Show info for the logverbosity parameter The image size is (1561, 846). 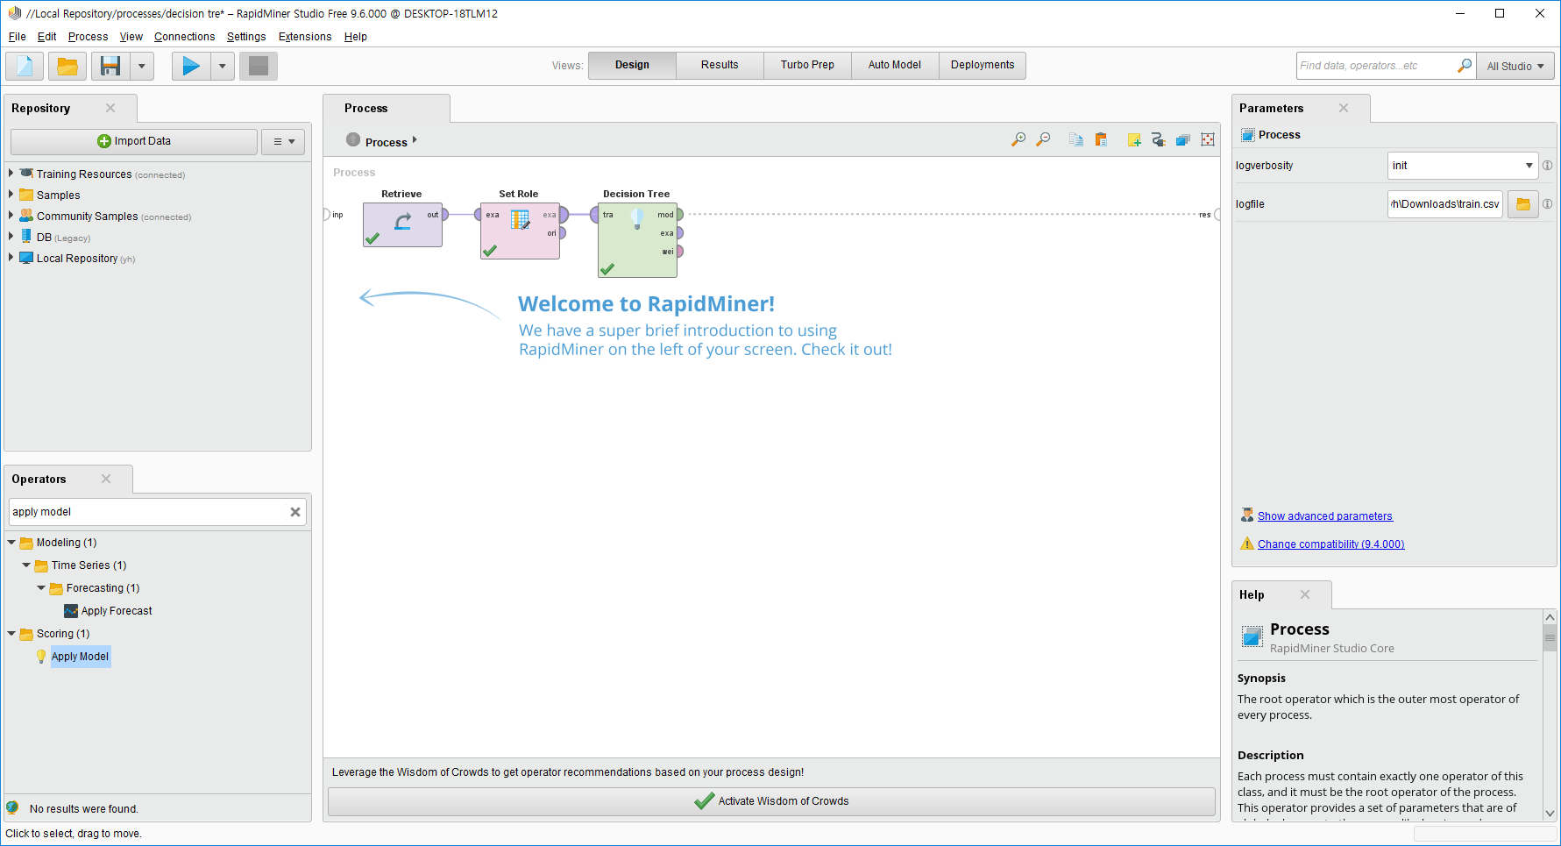(x=1548, y=165)
